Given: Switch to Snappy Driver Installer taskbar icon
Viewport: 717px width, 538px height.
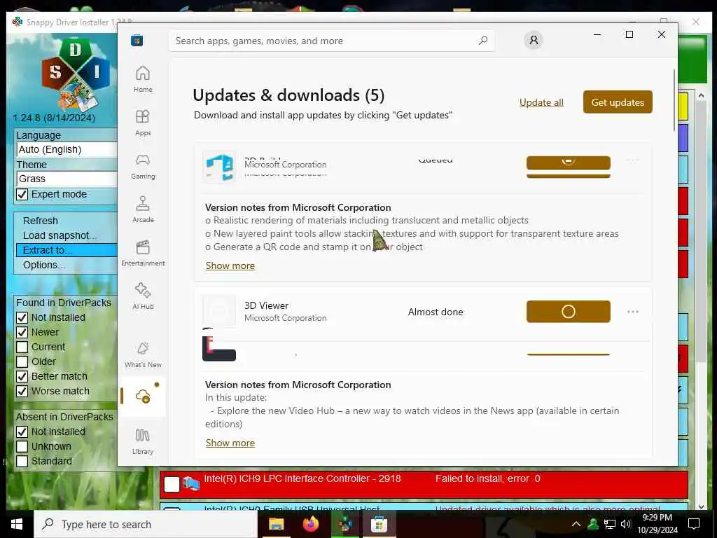Looking at the screenshot, I should click(345, 524).
